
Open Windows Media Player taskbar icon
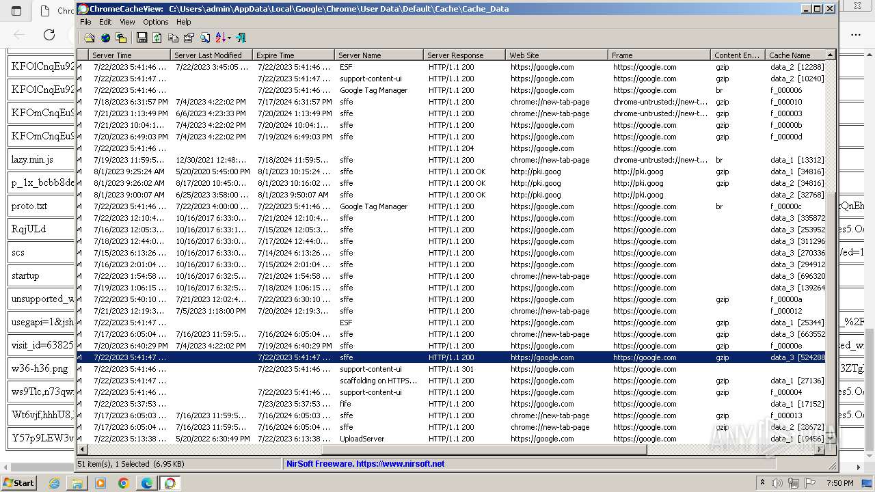tap(100, 483)
